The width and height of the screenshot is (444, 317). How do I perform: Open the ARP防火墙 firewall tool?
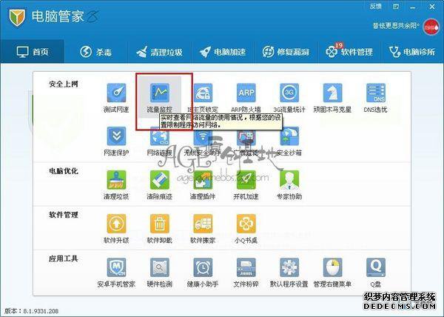[246, 98]
